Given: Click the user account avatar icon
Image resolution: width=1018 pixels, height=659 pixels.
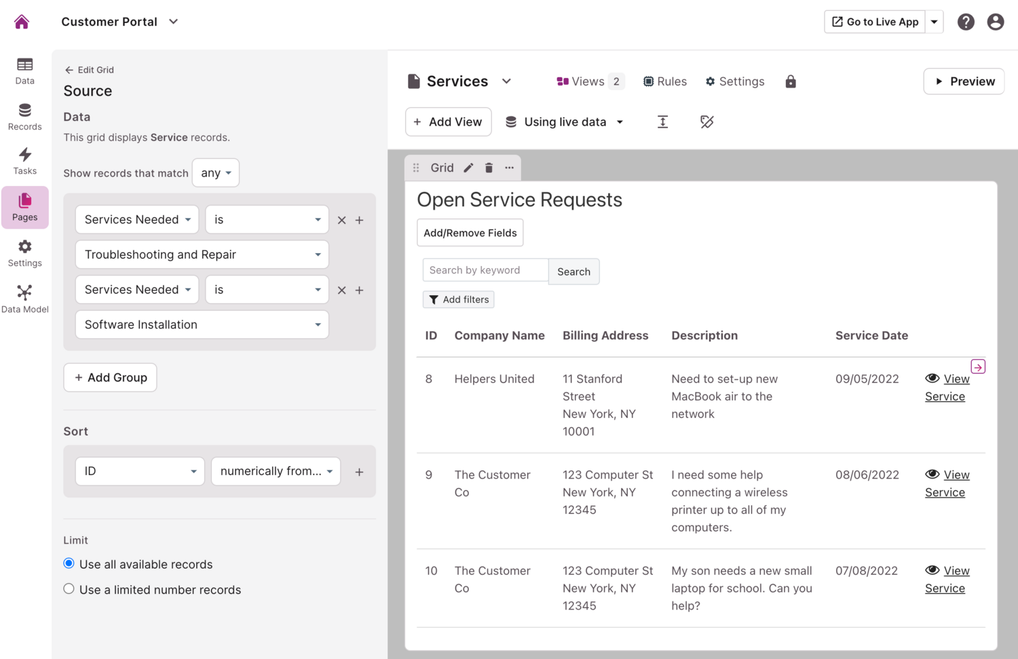Looking at the screenshot, I should coord(995,22).
